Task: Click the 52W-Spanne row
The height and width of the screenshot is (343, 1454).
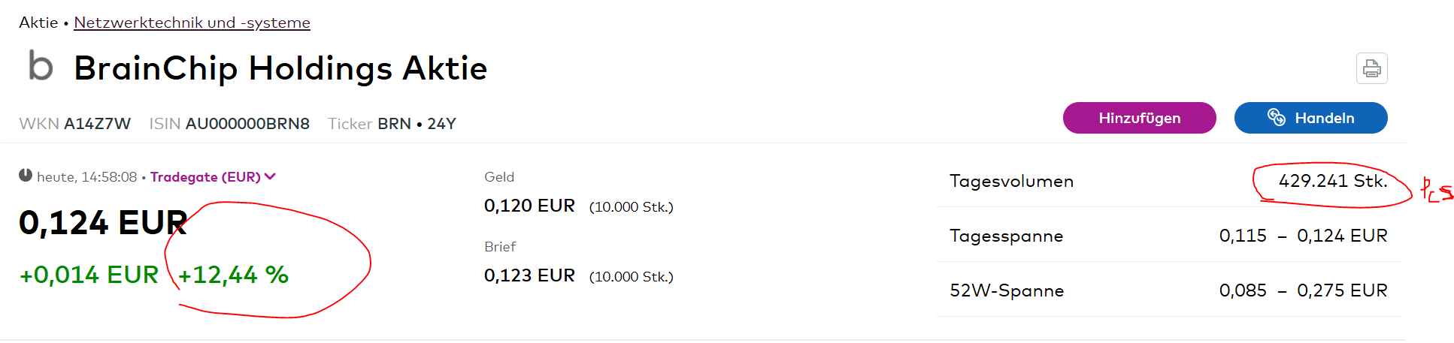Action: pyautogui.click(x=1168, y=290)
